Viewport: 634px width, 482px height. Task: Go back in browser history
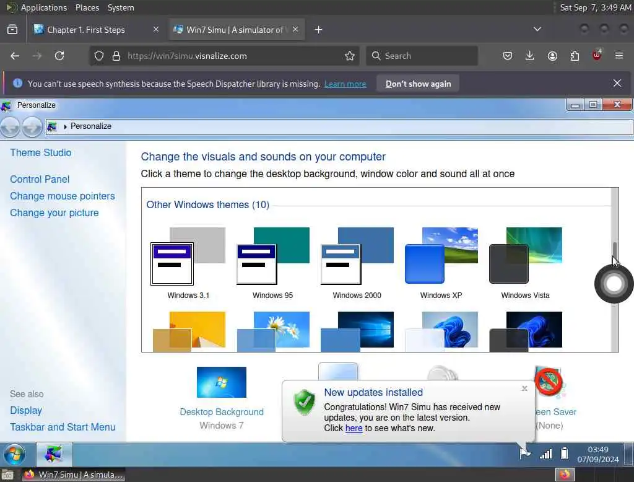pyautogui.click(x=15, y=56)
